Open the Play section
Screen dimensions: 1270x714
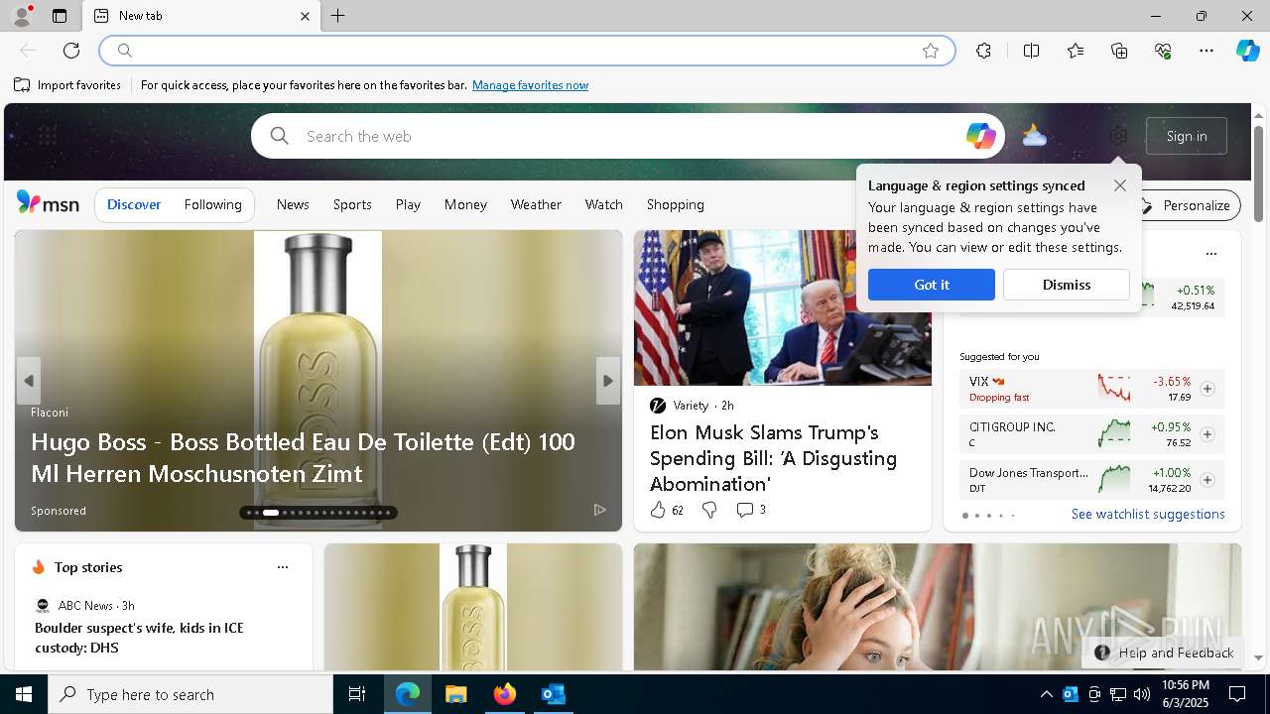408,204
